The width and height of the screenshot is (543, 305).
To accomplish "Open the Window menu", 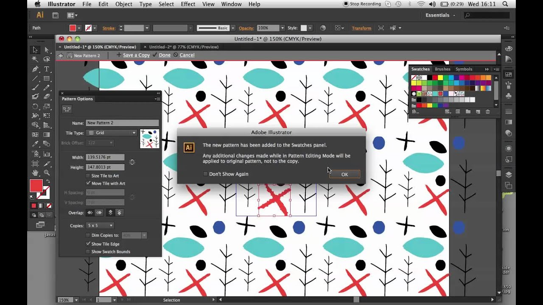I will coord(231,4).
